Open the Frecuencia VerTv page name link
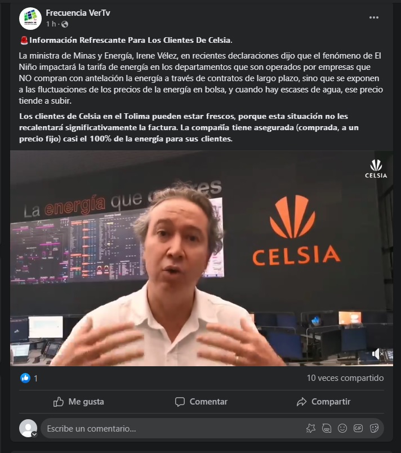Screen dimensions: 401x453 78,13
